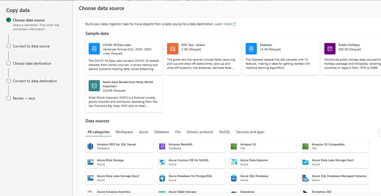Choose the Azure Data Explorer label
The image size is (381, 196).
coord(254,160)
